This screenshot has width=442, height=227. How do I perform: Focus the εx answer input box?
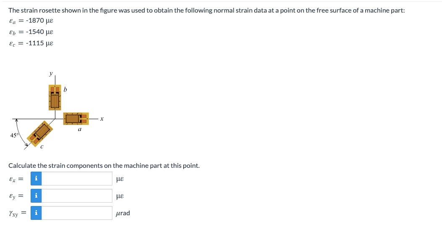[77, 178]
